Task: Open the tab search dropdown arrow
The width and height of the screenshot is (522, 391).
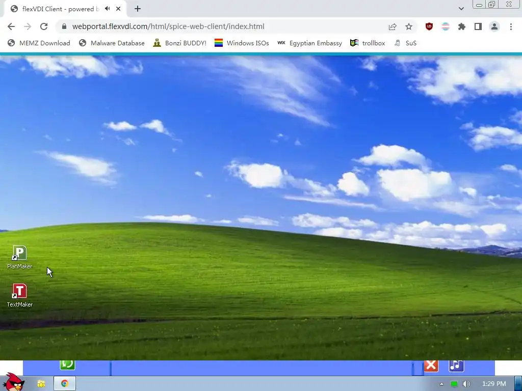Action: pyautogui.click(x=461, y=9)
